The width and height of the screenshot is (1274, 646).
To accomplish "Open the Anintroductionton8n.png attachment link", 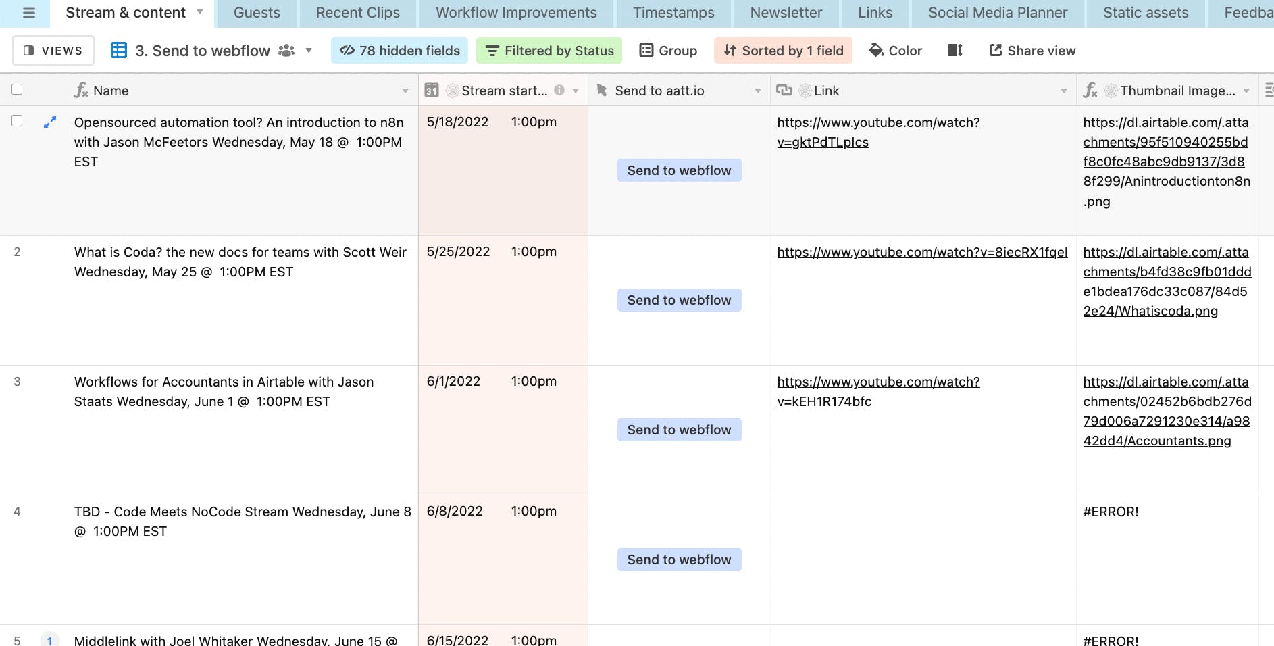I will point(1167,162).
